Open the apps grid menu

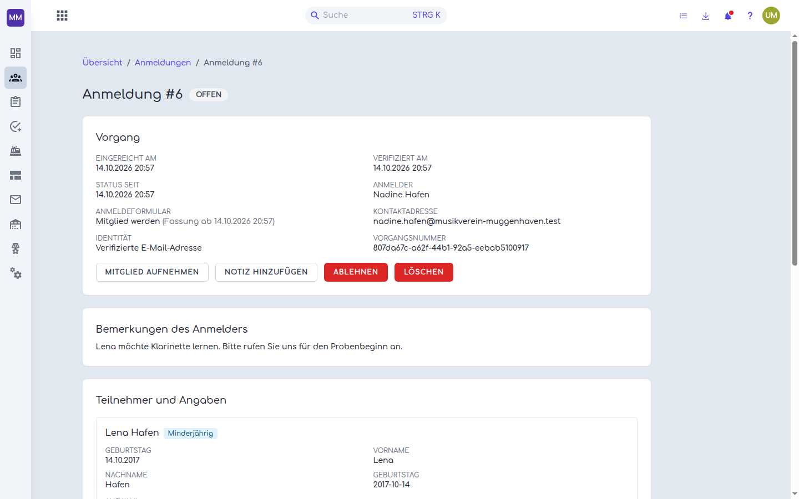coord(62,16)
